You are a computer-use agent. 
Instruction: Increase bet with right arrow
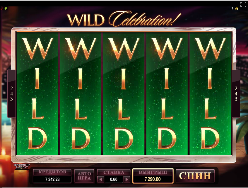(x=127, y=180)
